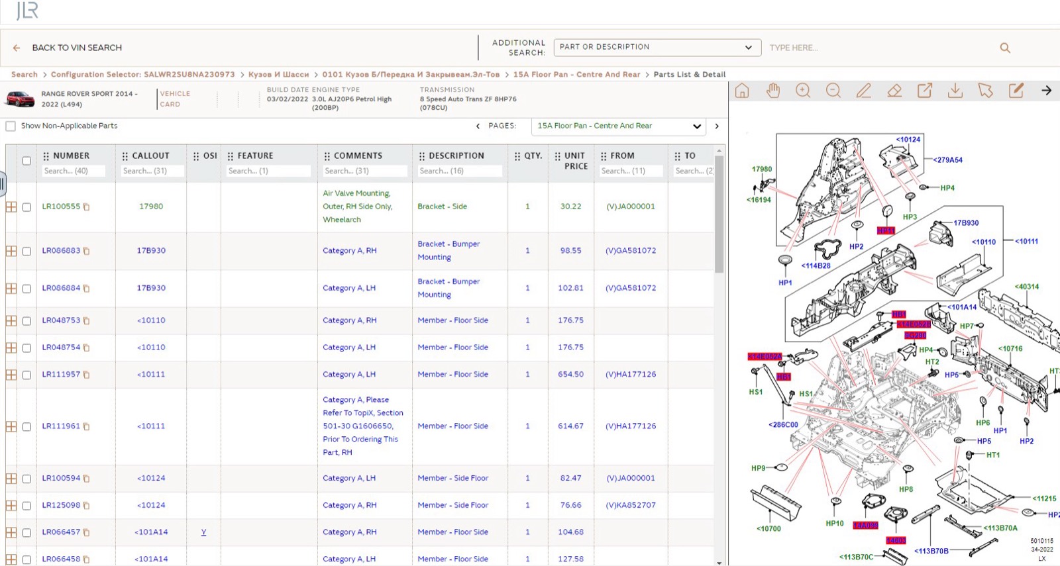The image size is (1060, 566).
Task: Click the right arrow in diagram toolbar
Action: point(1047,91)
